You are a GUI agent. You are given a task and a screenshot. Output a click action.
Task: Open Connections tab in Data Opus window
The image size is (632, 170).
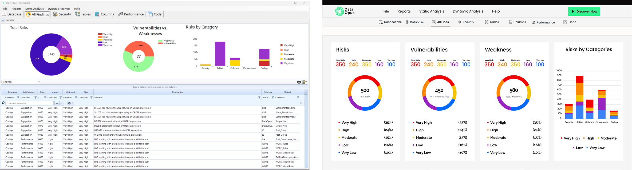coord(390,22)
